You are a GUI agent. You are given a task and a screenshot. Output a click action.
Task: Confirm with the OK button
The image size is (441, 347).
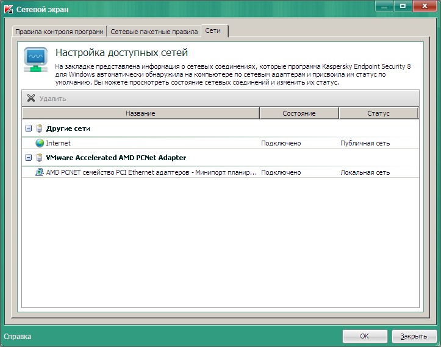(365, 336)
